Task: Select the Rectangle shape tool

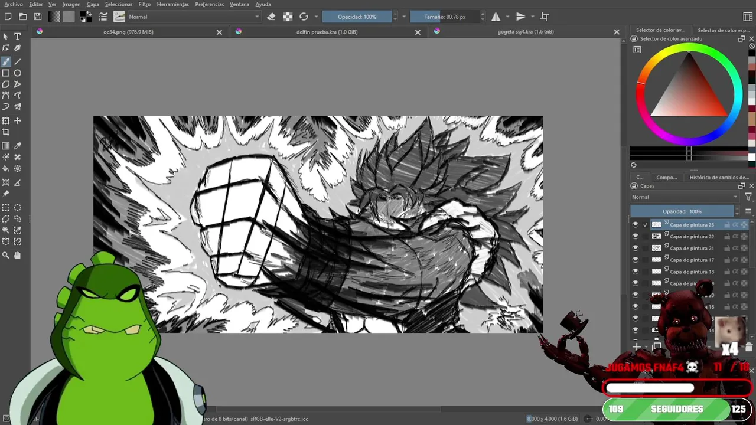Action: pos(6,73)
